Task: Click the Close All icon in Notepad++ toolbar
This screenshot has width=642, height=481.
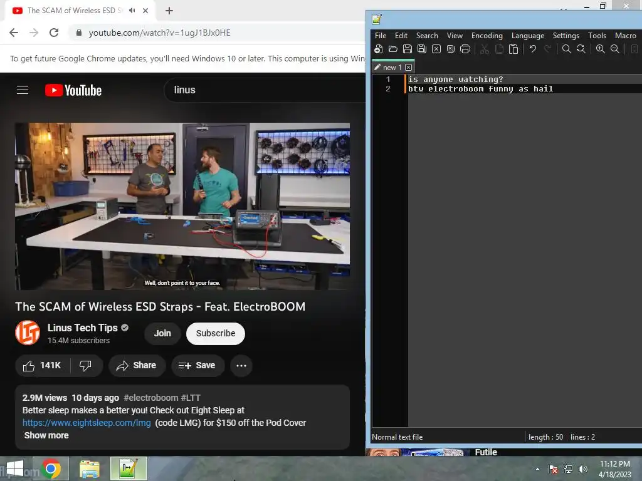Action: (x=451, y=49)
